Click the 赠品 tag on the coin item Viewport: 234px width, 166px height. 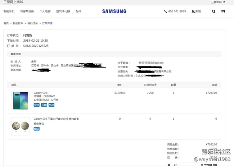pyautogui.click(x=37, y=128)
